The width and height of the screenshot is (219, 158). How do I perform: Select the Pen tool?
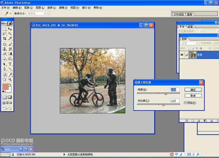click(4, 69)
